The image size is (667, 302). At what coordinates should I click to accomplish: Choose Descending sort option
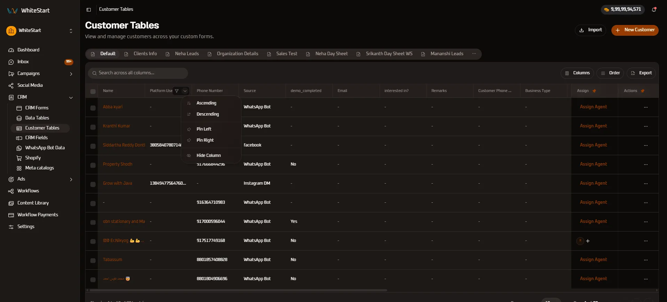tap(211, 114)
